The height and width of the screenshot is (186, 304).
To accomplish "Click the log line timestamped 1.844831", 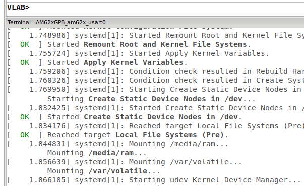I will click(x=117, y=144).
